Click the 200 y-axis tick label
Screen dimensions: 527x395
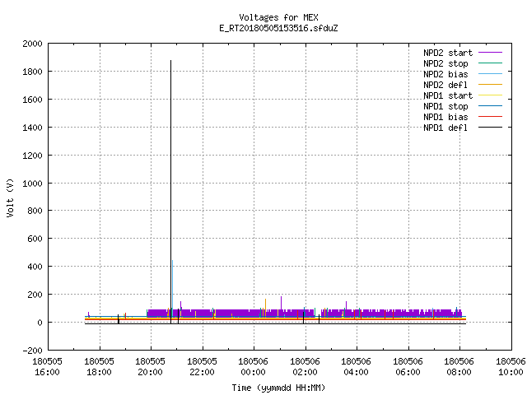point(35,295)
